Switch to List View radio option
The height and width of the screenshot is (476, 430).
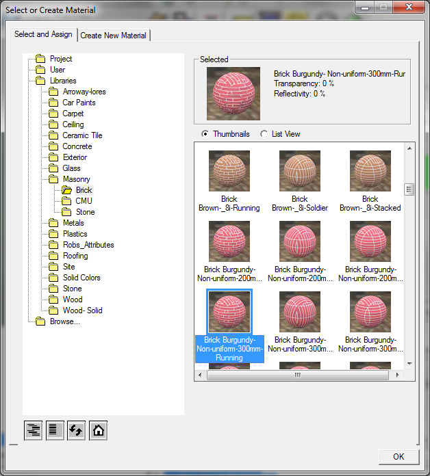(x=264, y=134)
